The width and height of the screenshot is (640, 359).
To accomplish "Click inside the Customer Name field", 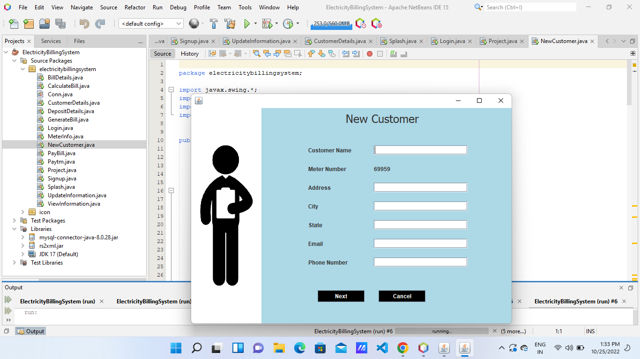I will [x=420, y=150].
